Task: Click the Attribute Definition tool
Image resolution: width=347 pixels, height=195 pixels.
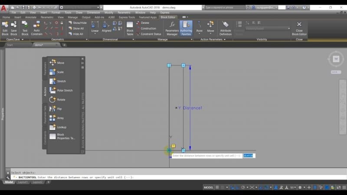Action: tap(226, 29)
